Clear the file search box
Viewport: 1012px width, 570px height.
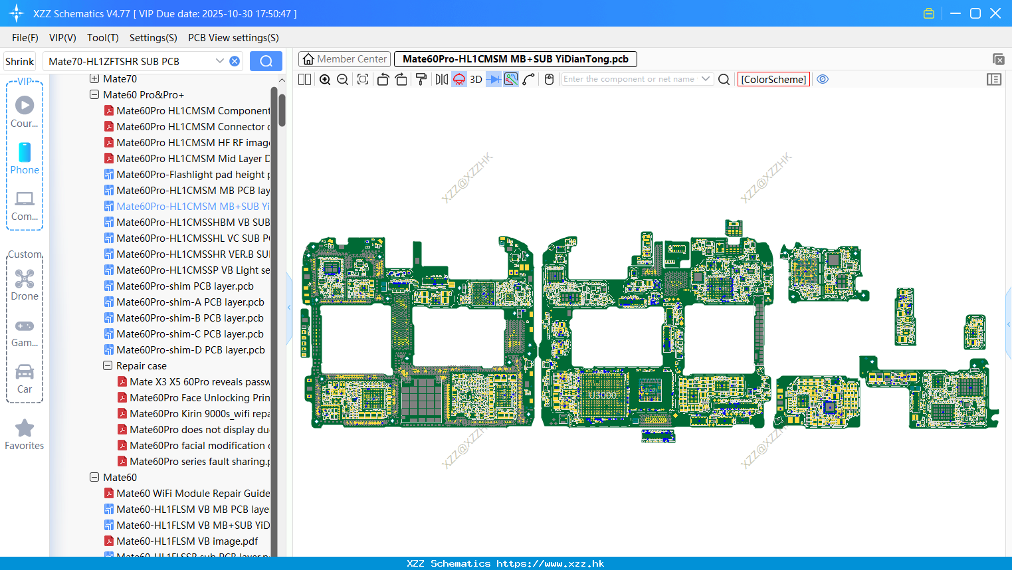coord(235,61)
